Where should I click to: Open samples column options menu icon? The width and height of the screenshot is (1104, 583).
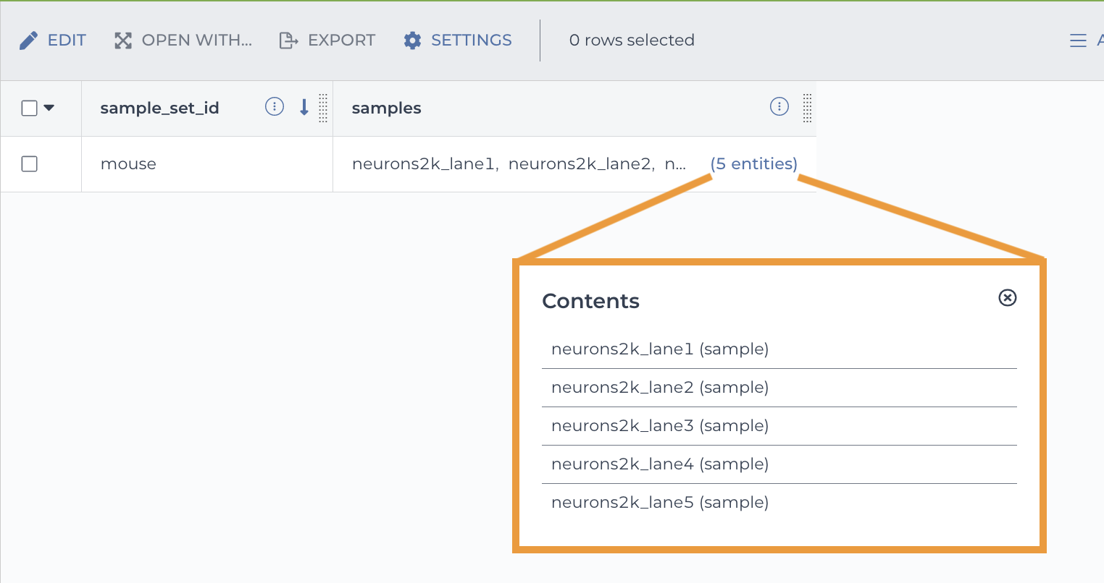[x=779, y=107]
